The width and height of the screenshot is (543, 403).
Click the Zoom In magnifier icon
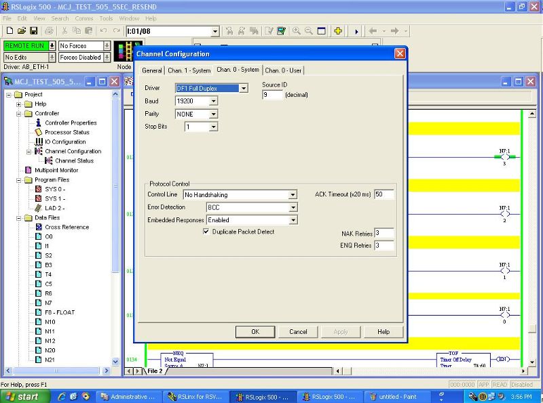(x=297, y=30)
